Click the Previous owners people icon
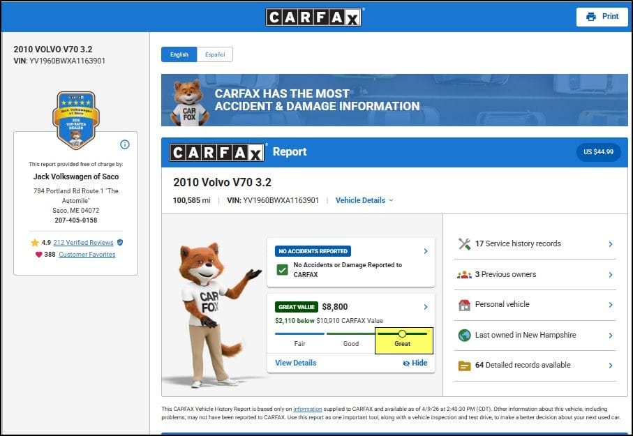Viewport: 633px width, 436px height. (464, 275)
